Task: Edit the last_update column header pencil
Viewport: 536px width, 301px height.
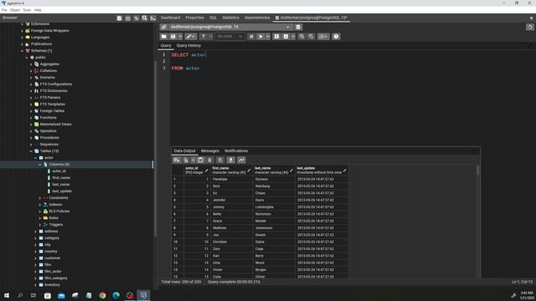Action: click(x=344, y=171)
